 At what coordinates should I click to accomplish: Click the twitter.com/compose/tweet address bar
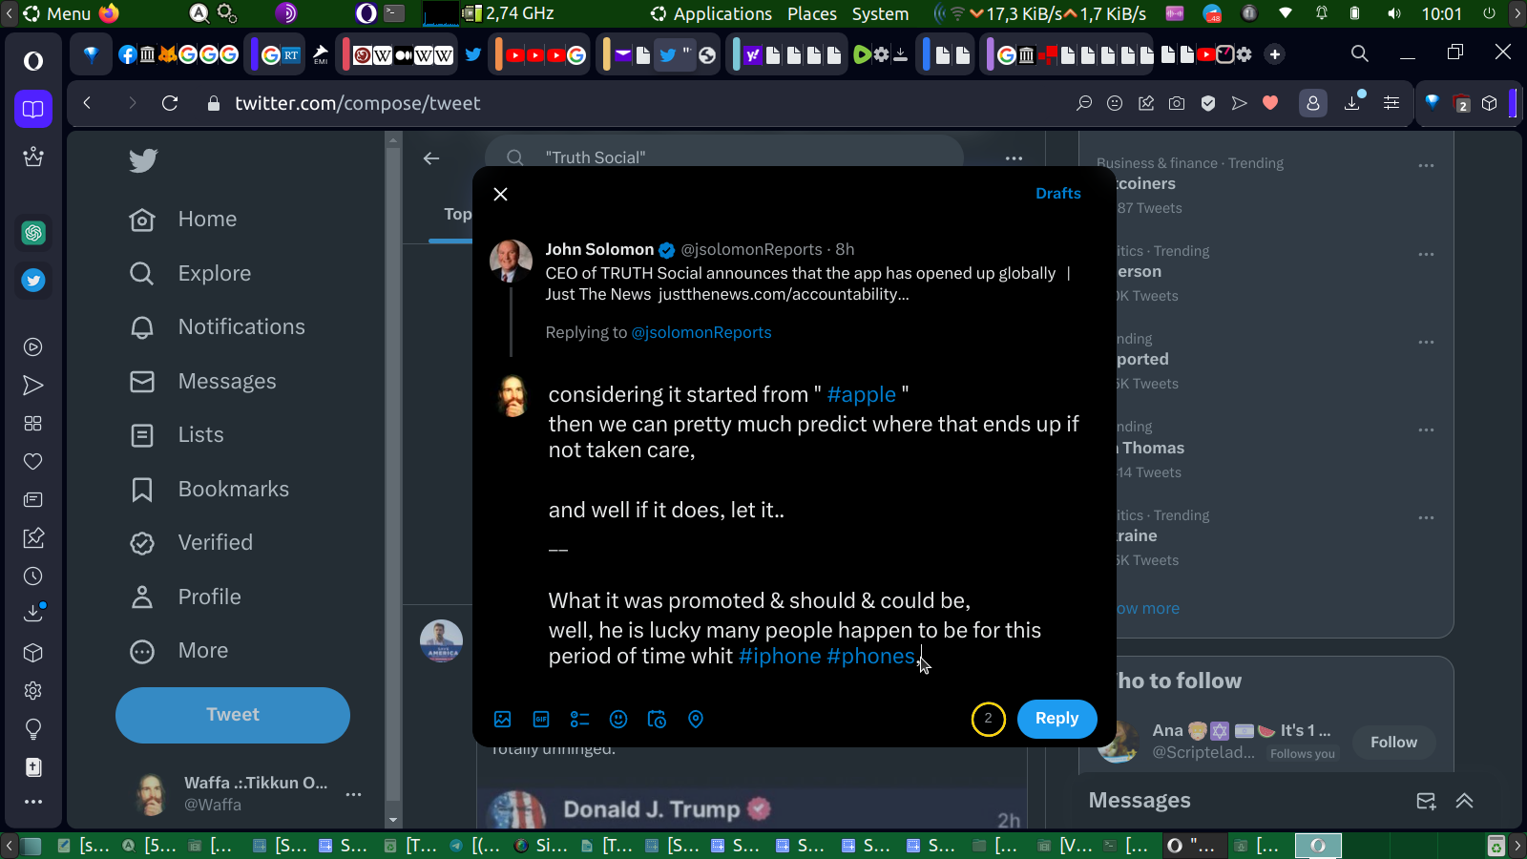click(358, 103)
